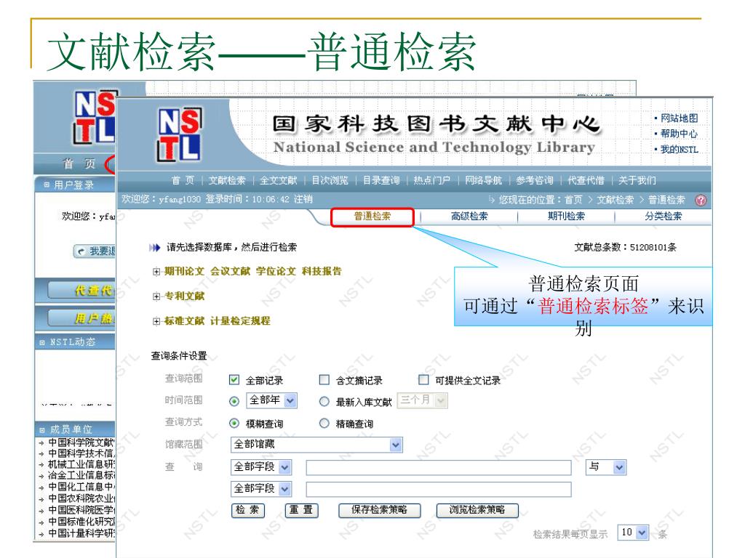Image resolution: width=745 pixels, height=558 pixels.
Task: Enable the 可提供全文记录 checkbox
Action: point(423,379)
